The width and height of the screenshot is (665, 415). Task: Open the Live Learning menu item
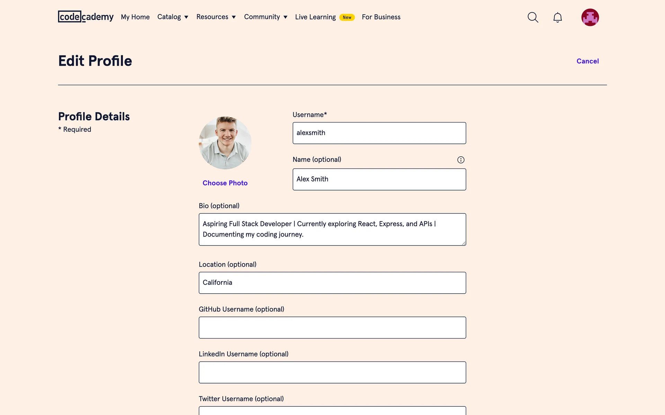point(315,17)
